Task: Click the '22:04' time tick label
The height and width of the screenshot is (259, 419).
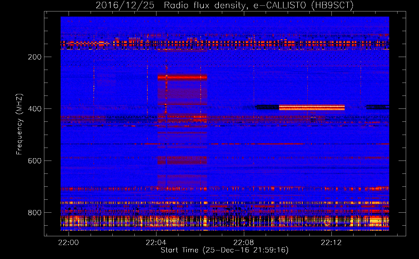Action: pos(156,243)
